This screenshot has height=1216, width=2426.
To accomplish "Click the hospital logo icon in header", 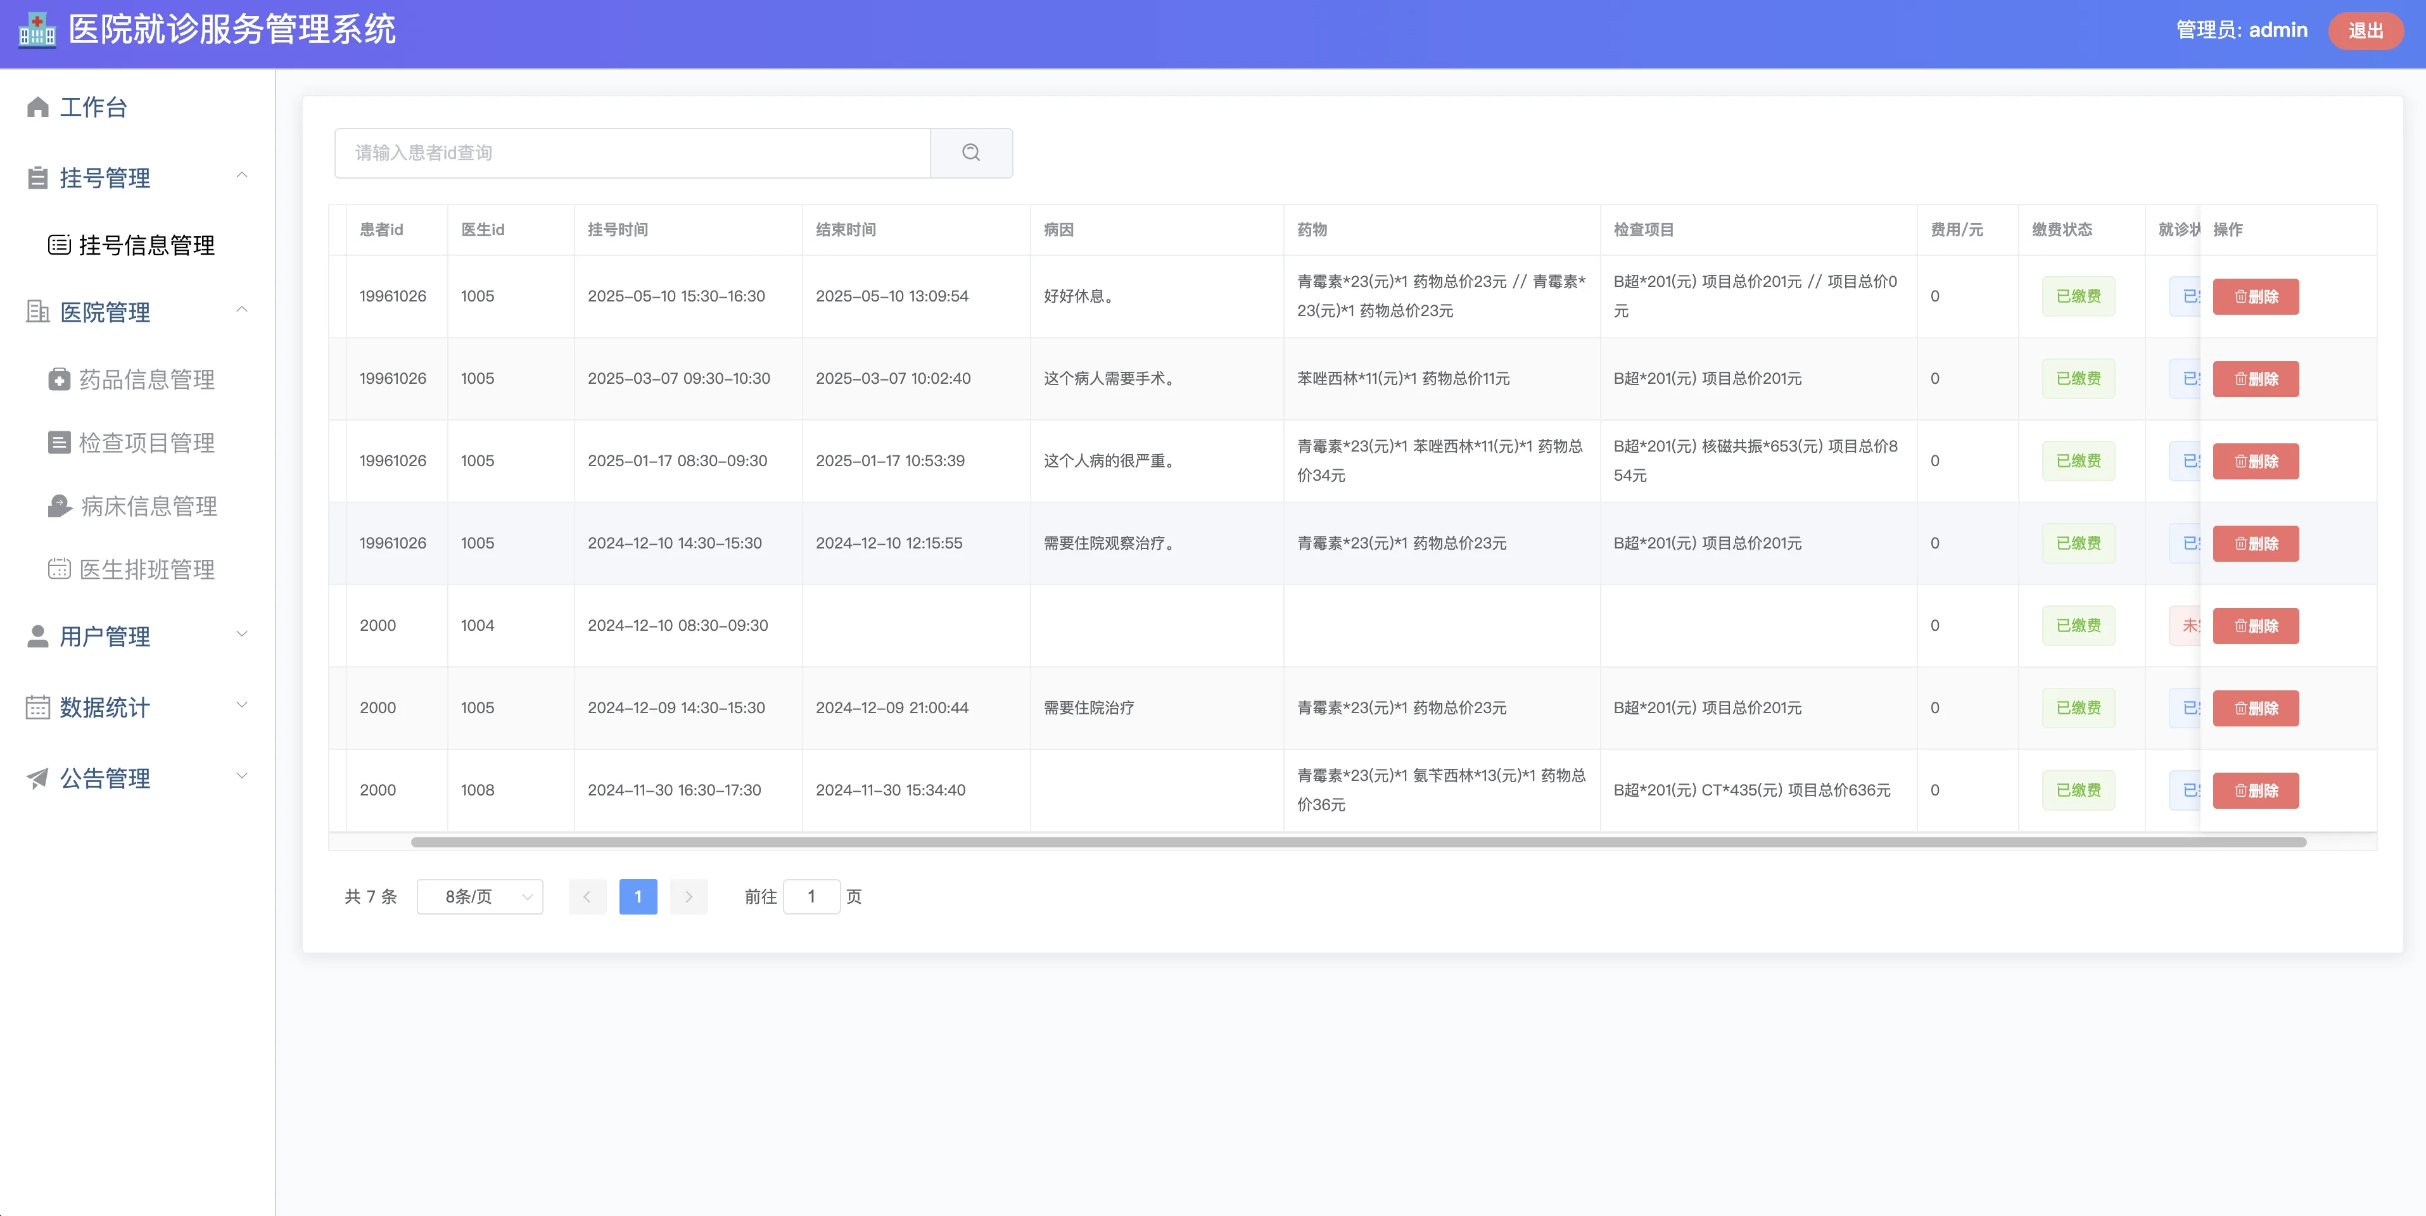I will [x=37, y=30].
